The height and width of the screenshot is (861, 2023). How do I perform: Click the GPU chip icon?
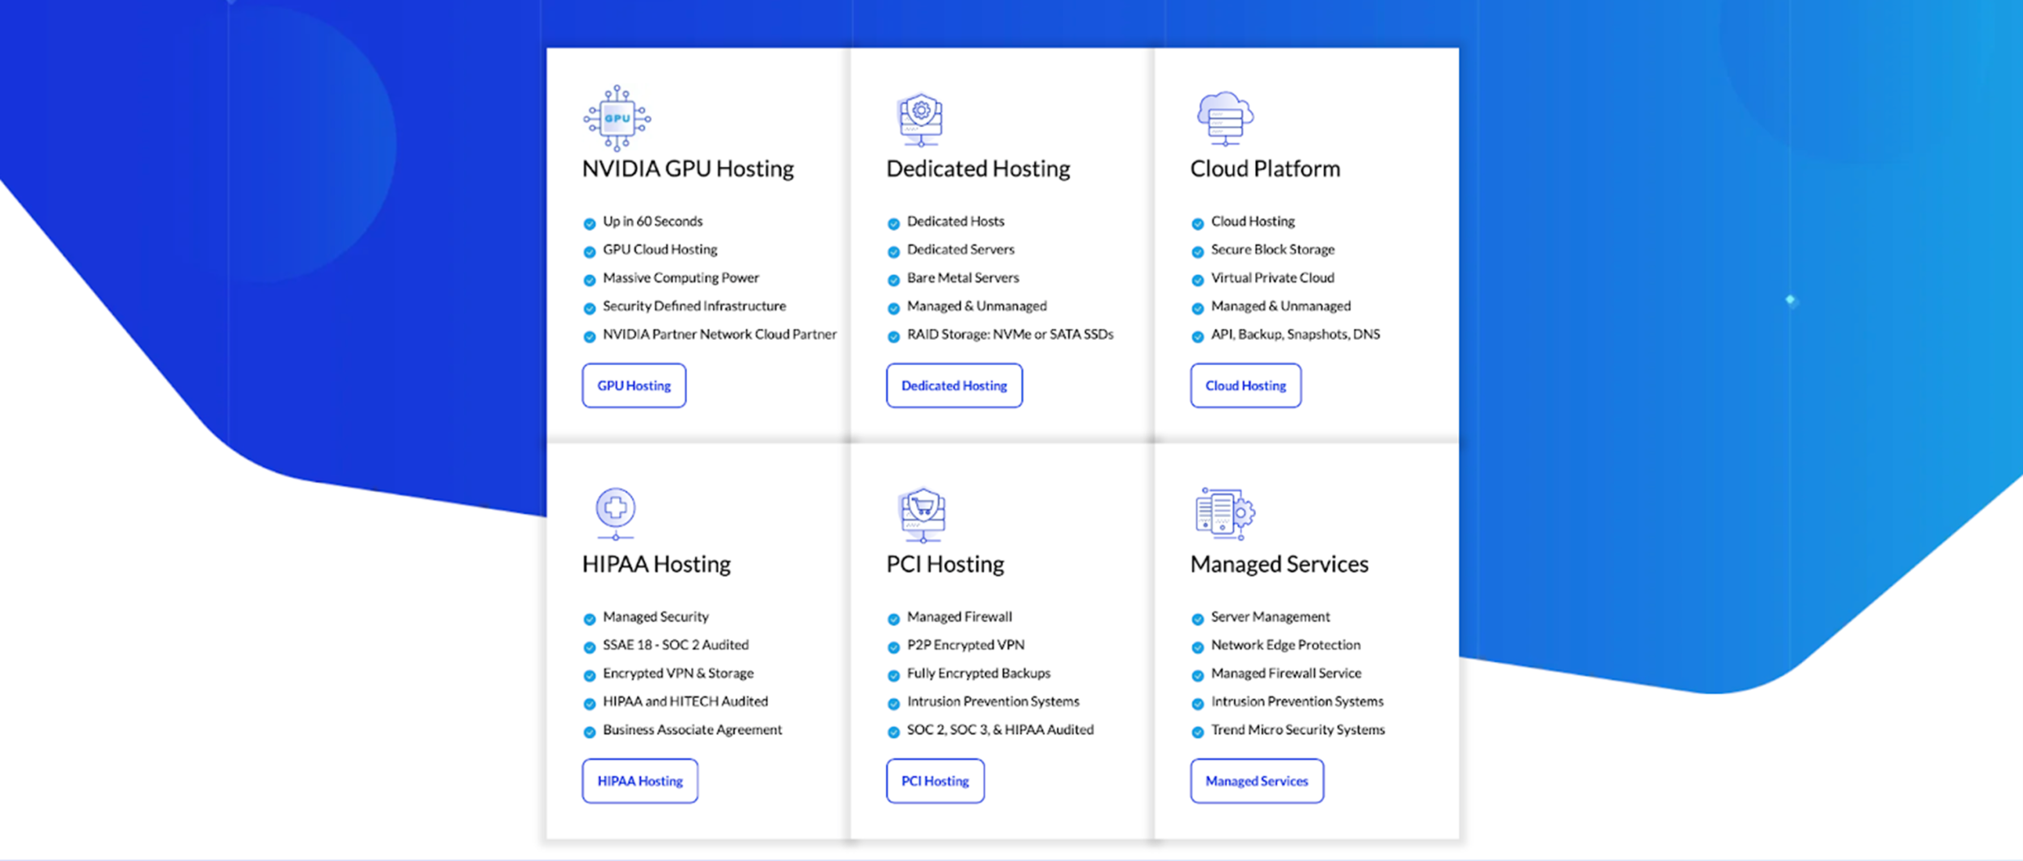617,118
